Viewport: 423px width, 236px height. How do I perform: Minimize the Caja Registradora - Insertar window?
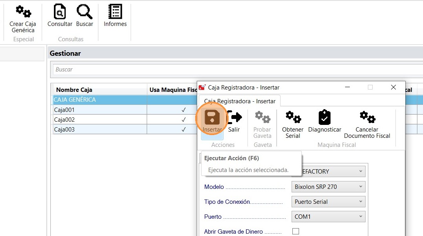[347, 87]
